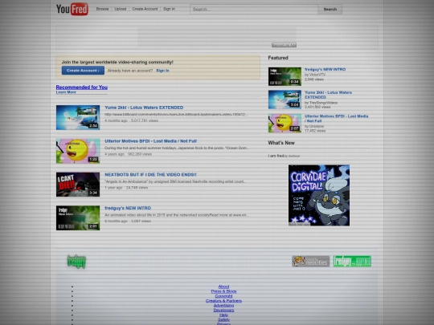Open the Upload page link
The width and height of the screenshot is (434, 325).
121,9
